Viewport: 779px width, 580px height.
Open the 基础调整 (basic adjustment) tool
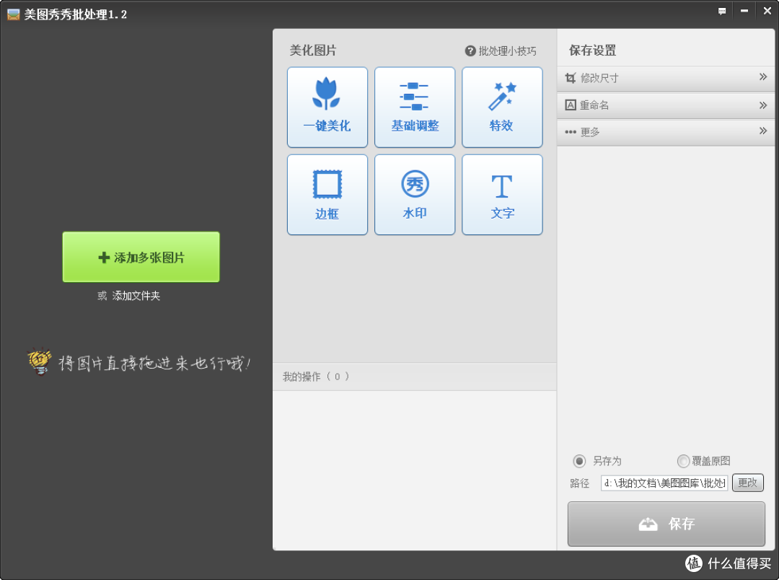(414, 107)
